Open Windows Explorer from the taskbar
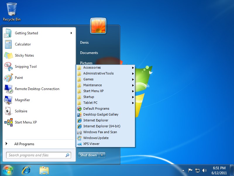 tap(44, 170)
